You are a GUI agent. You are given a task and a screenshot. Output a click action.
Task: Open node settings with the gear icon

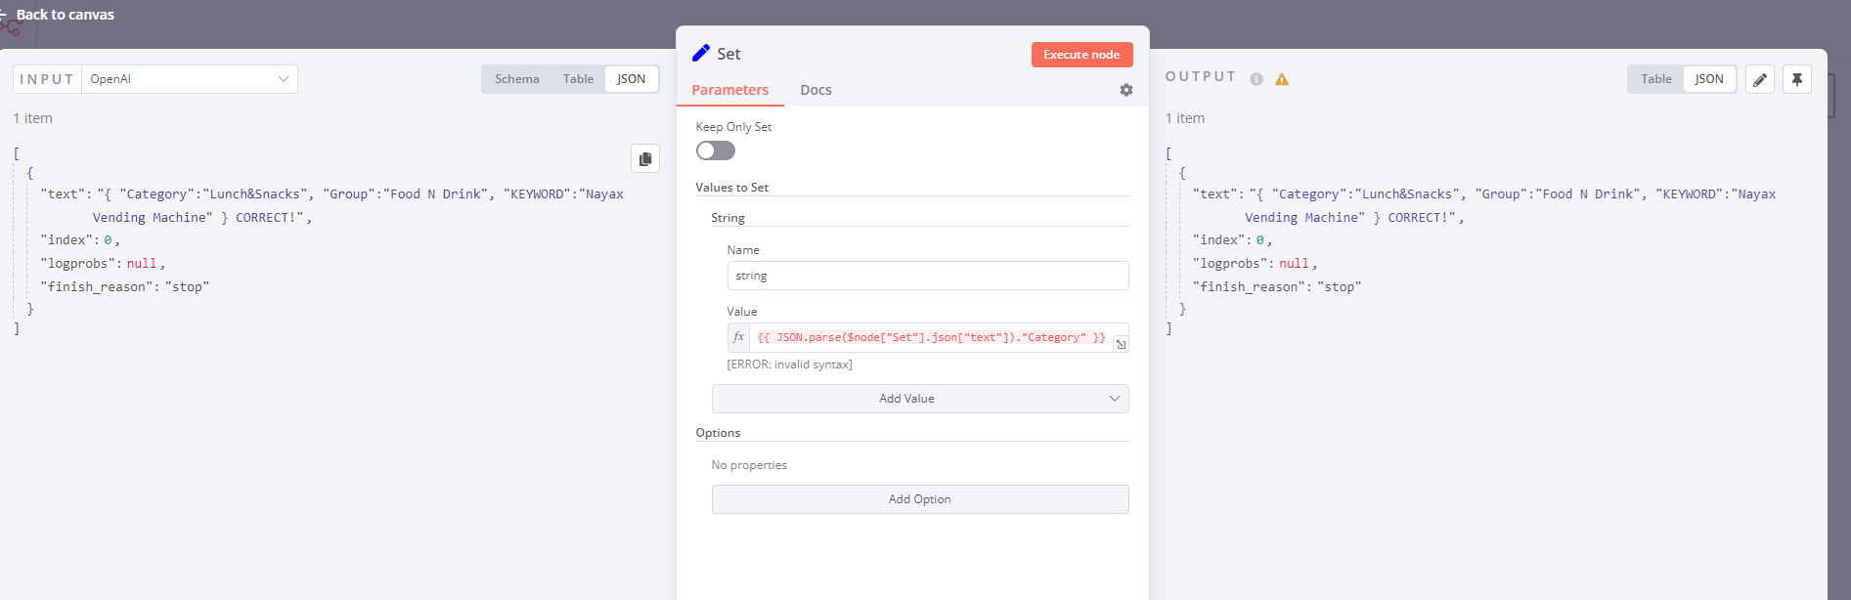pyautogui.click(x=1126, y=90)
